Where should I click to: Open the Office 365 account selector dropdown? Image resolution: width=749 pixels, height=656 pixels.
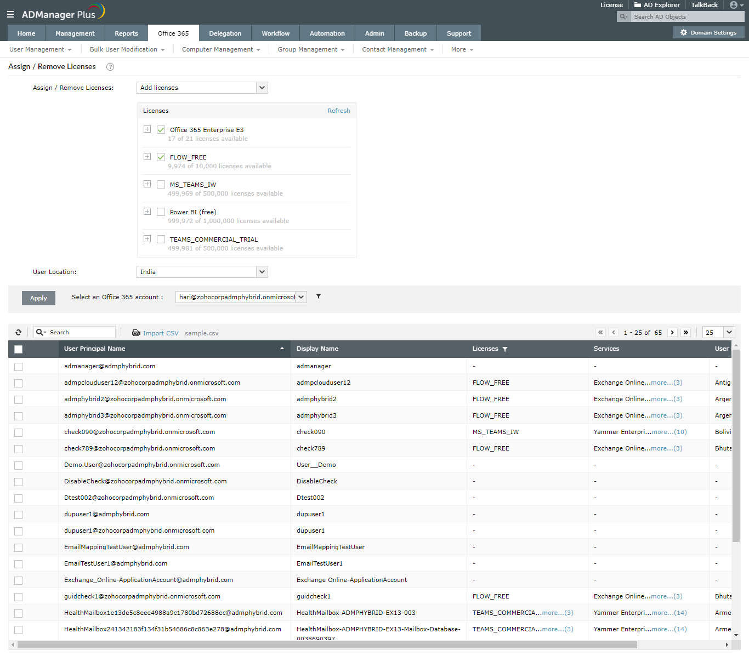[x=241, y=297]
